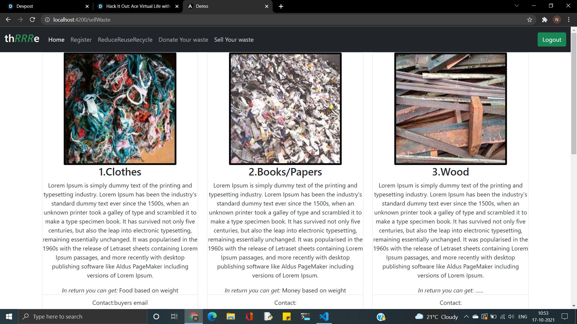
Task: Launch Microsoft Edge from the taskbar
Action: click(212, 316)
